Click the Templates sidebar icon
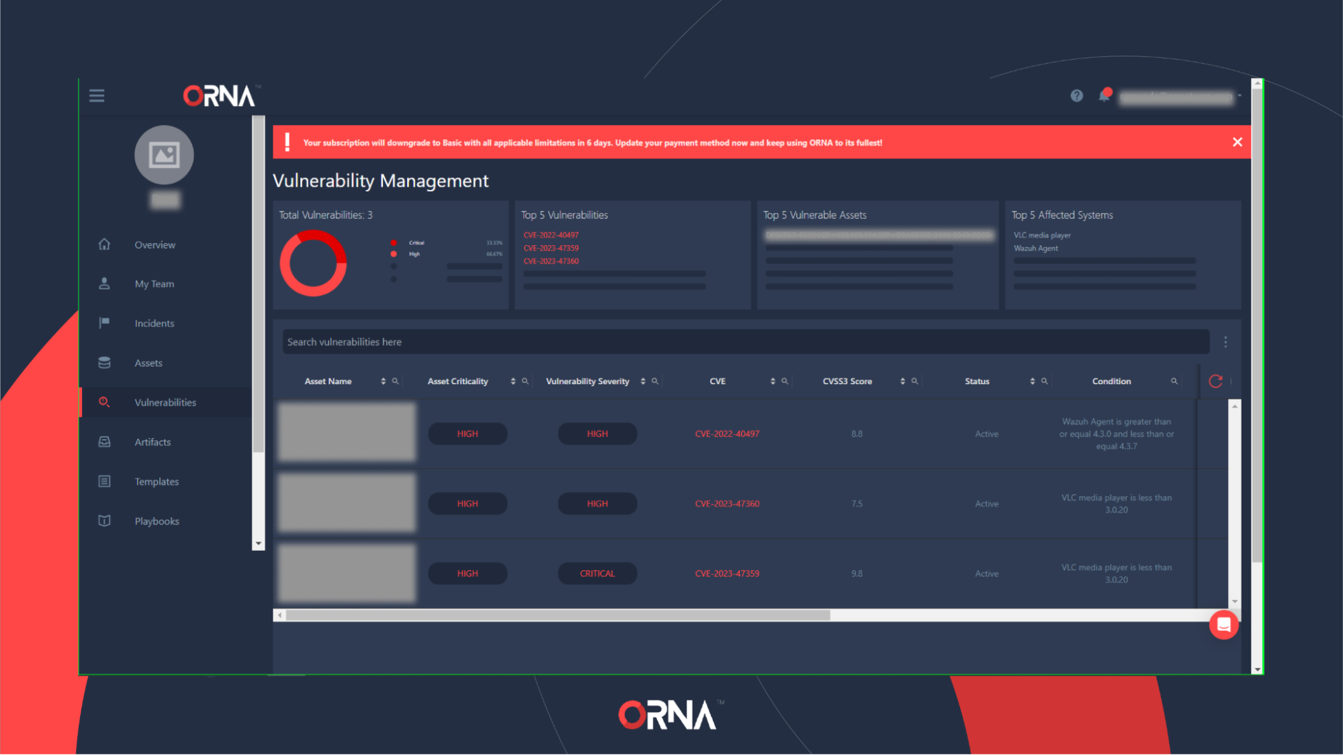This screenshot has height=755, width=1343. click(104, 481)
